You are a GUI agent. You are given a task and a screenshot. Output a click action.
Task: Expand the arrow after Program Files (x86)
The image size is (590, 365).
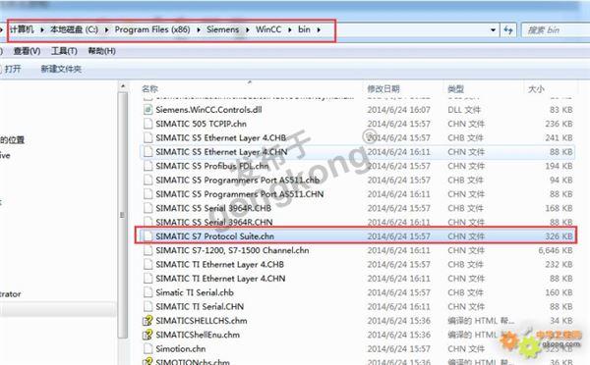[x=199, y=29]
